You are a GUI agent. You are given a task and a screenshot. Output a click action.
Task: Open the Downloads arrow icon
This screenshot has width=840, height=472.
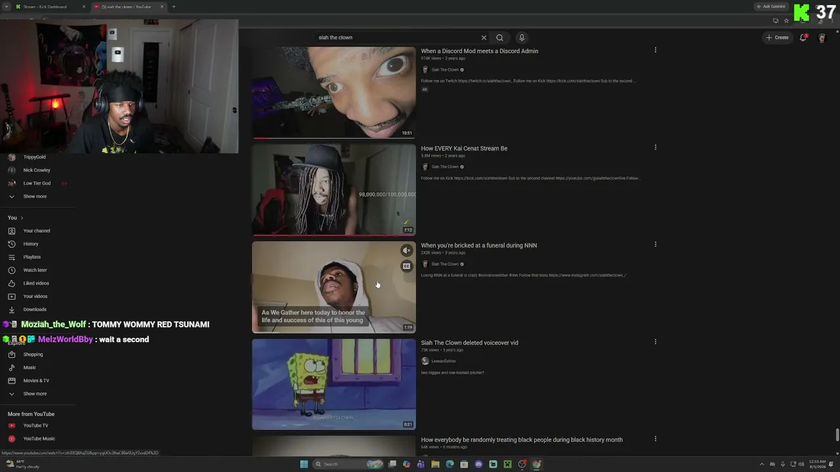[12, 309]
